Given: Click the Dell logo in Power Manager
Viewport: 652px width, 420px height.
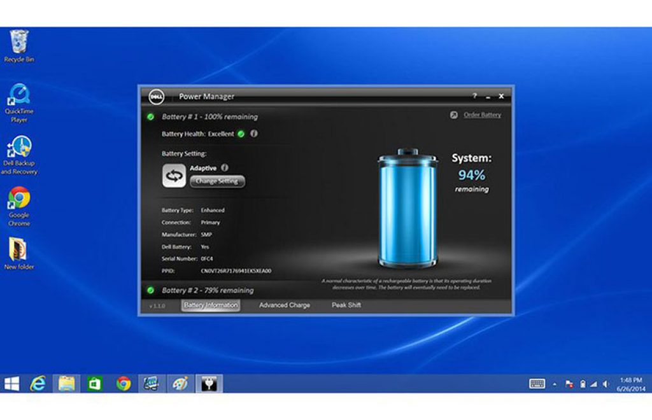Looking at the screenshot, I should [157, 97].
